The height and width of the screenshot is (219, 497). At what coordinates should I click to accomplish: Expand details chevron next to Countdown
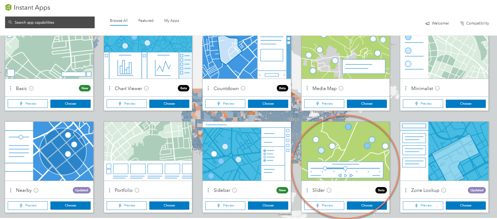pyautogui.click(x=243, y=88)
